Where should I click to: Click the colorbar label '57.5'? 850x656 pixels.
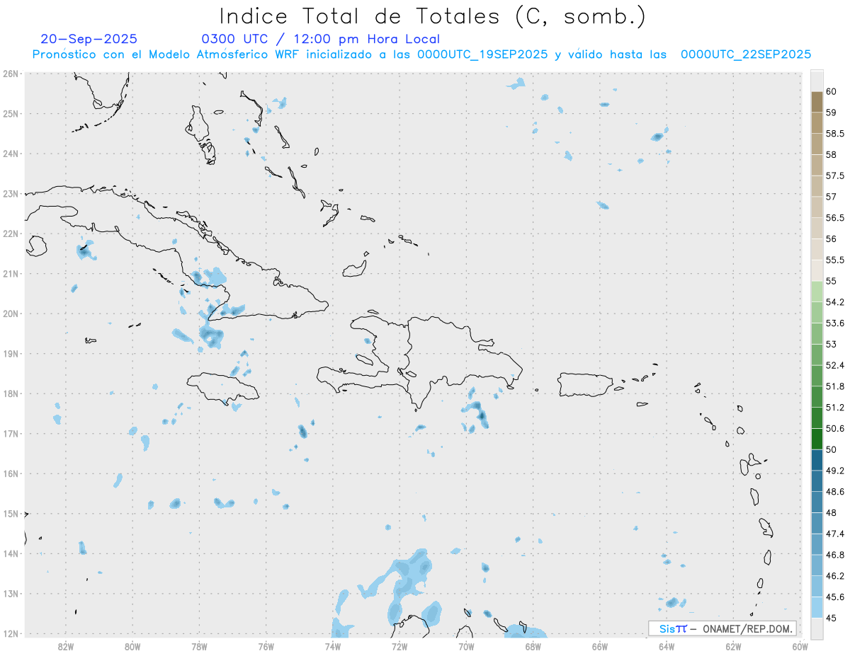835,175
